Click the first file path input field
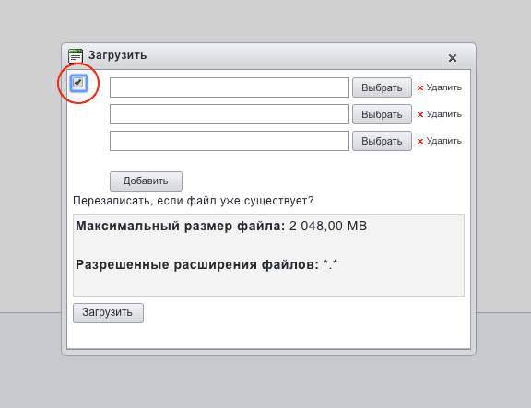This screenshot has height=408, width=531. 230,87
